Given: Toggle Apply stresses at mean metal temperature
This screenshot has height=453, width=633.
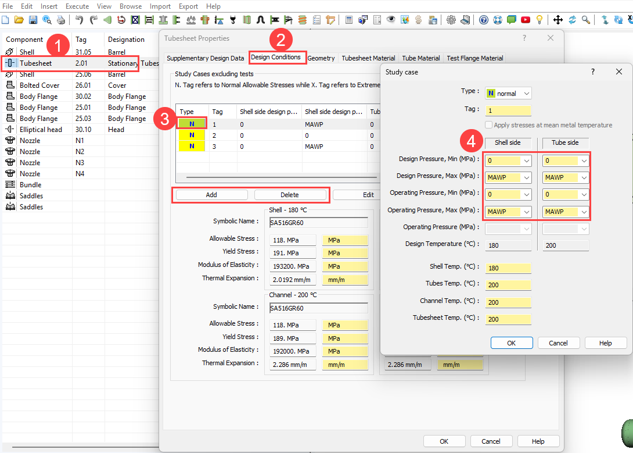Looking at the screenshot, I should click(x=488, y=125).
